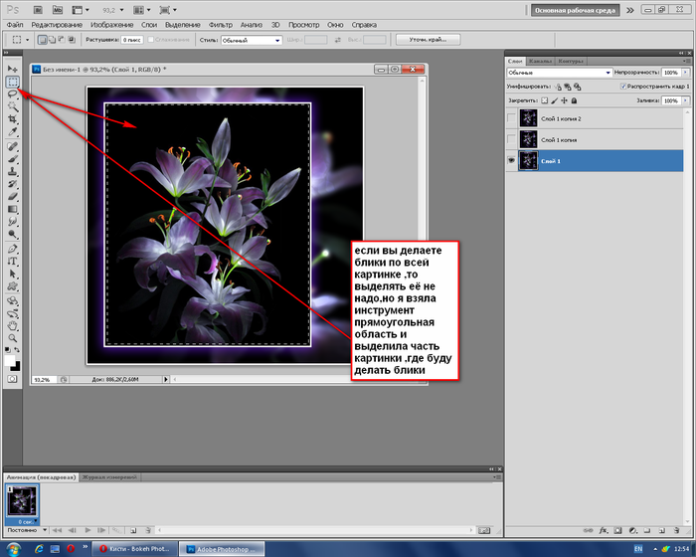Open the Windows Start menu

[x=14, y=549]
